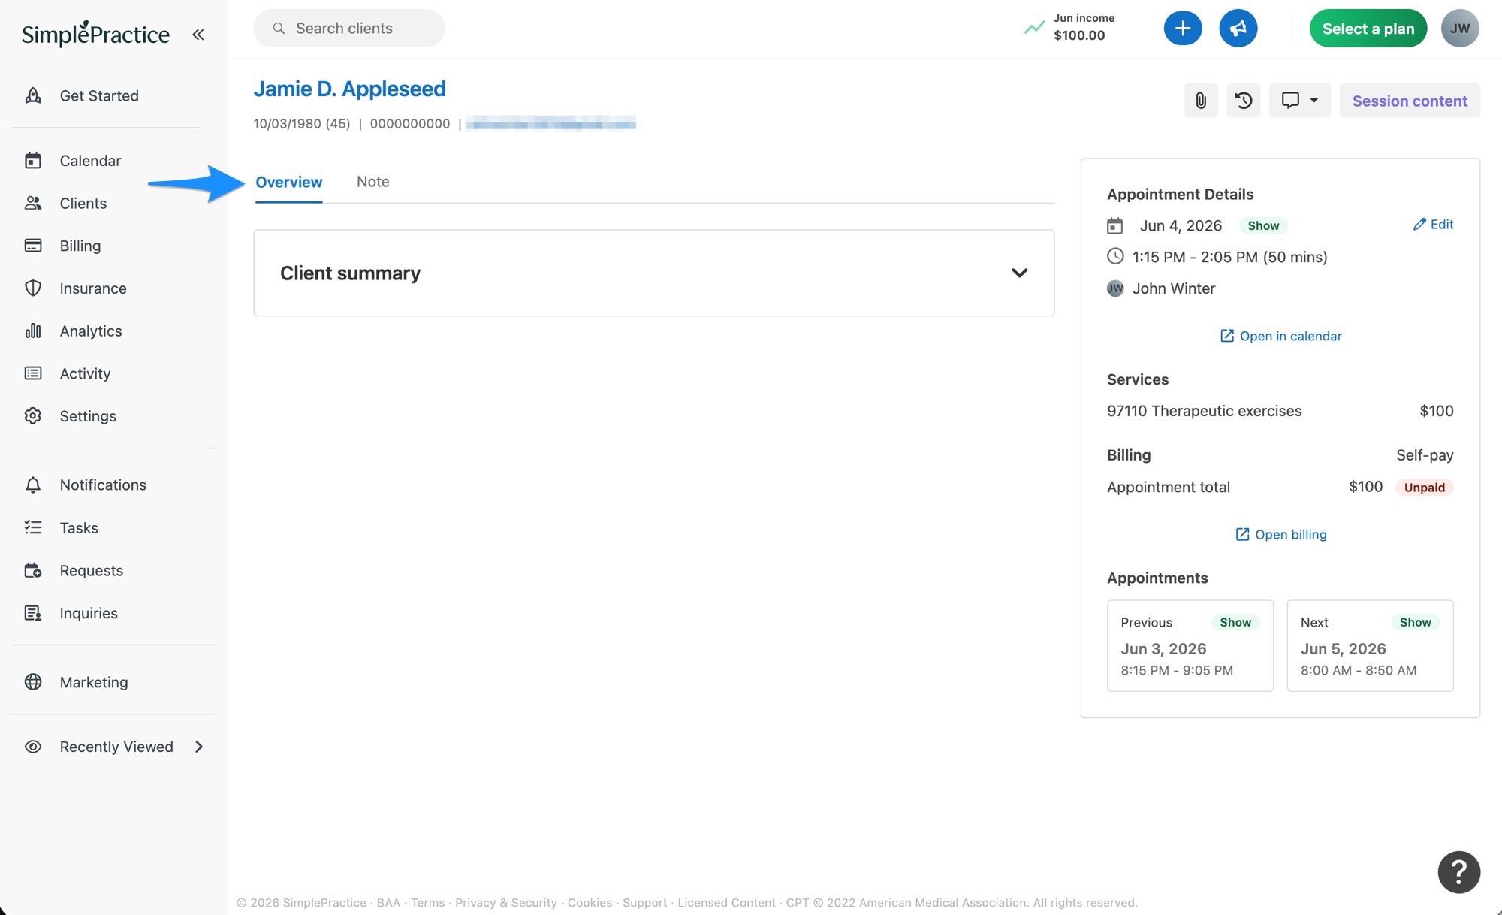Screen dimensions: 1502x915
Task: Open the history clock-arrow icon
Action: 1244,100
